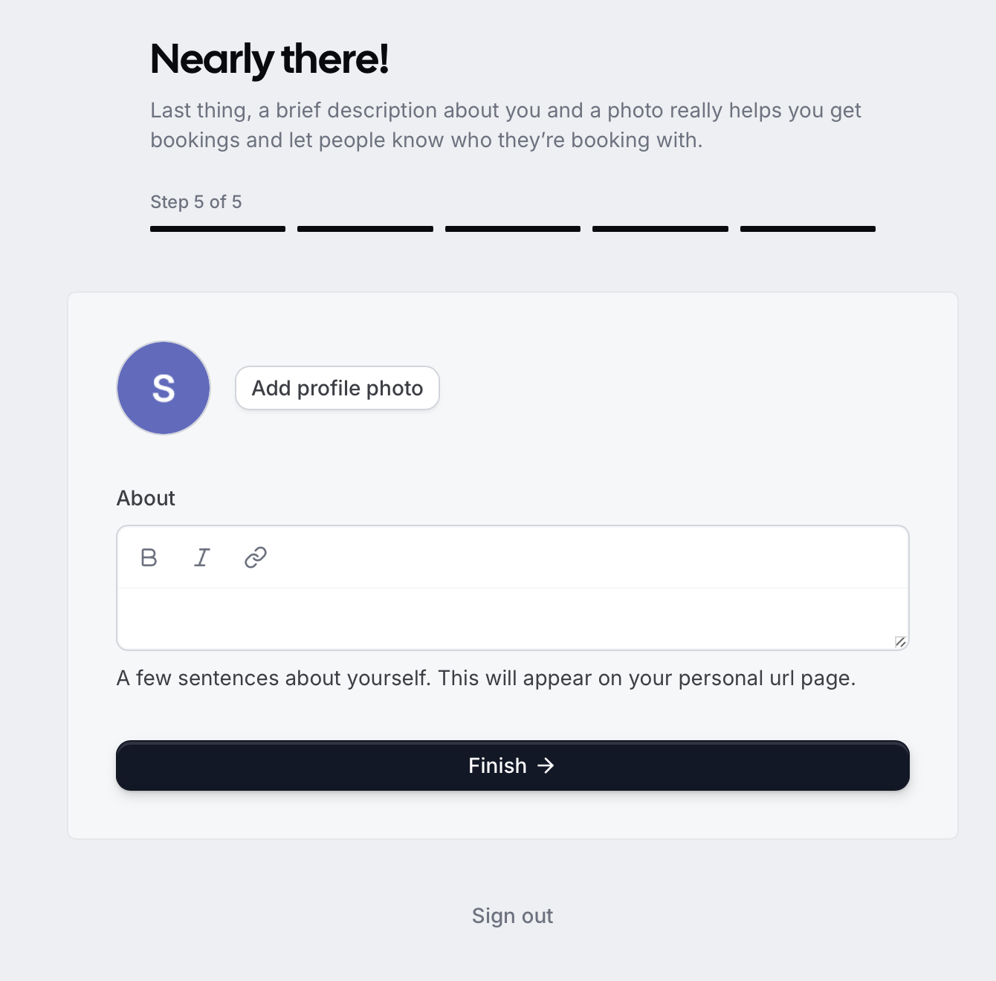Toggle bold formatting in About editor
The height and width of the screenshot is (981, 996).
[149, 557]
